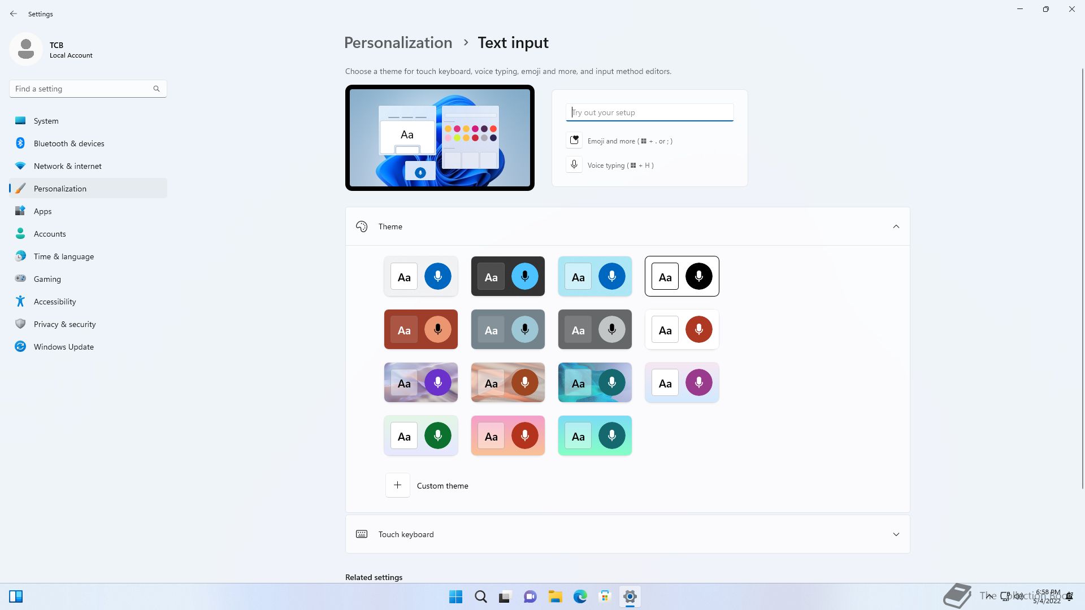Image resolution: width=1085 pixels, height=610 pixels.
Task: Select the dark theme with light blue mic
Action: [507, 276]
